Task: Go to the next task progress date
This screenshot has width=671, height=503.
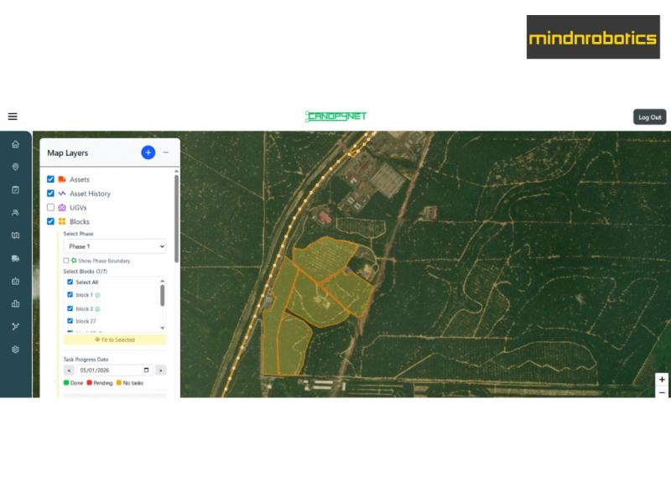Action: 160,370
